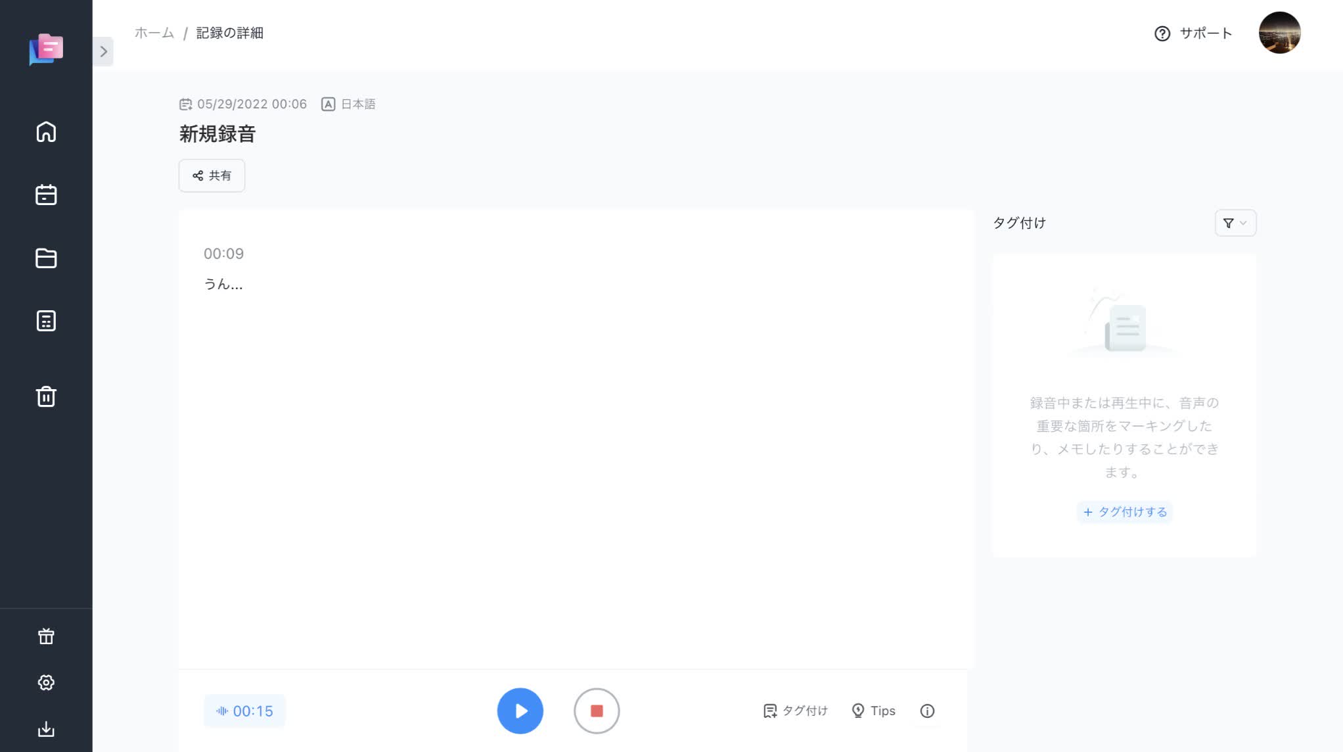The height and width of the screenshot is (752, 1343).
Task: Click the download icon in sidebar
Action: pyautogui.click(x=46, y=729)
